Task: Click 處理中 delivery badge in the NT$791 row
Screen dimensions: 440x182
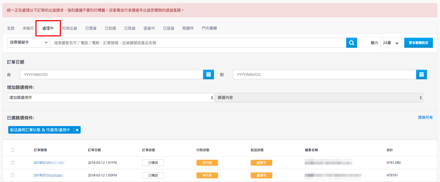Action: click(x=261, y=175)
